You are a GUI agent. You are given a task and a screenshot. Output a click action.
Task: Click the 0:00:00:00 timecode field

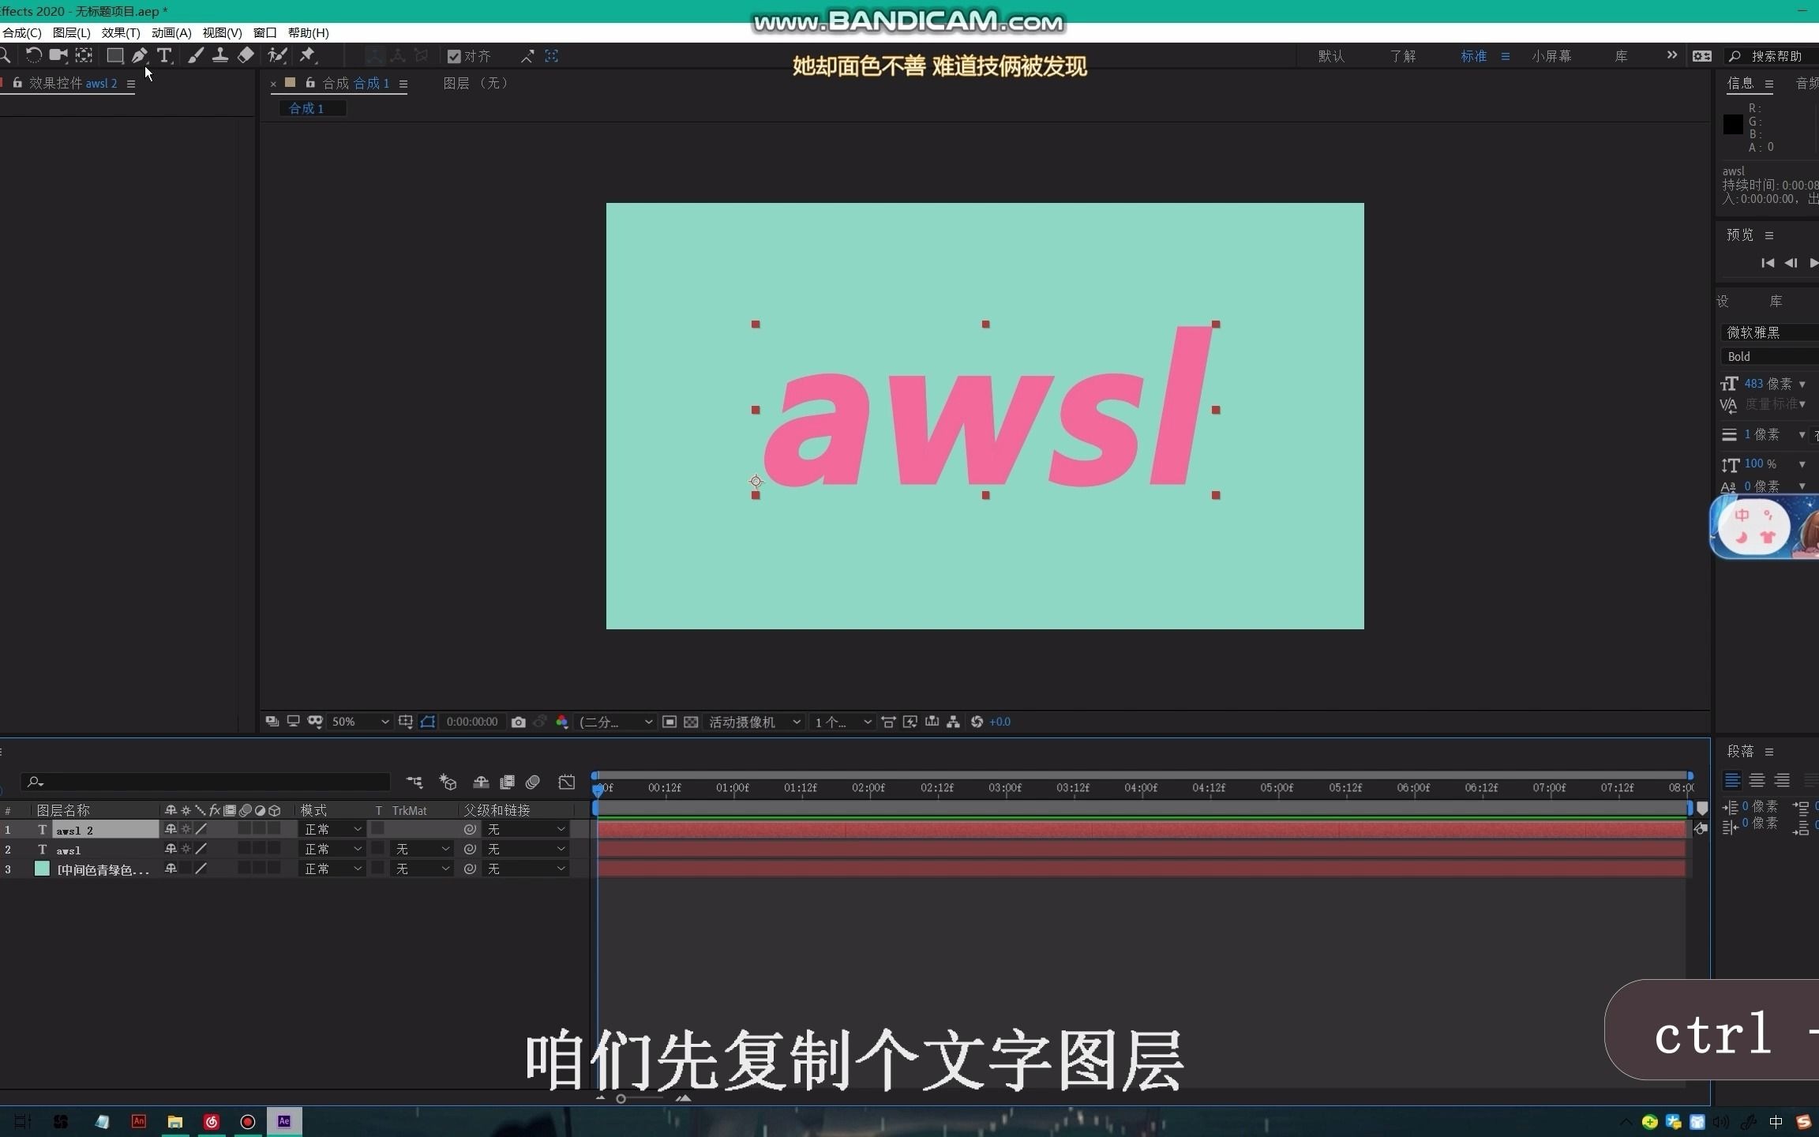pyautogui.click(x=471, y=722)
